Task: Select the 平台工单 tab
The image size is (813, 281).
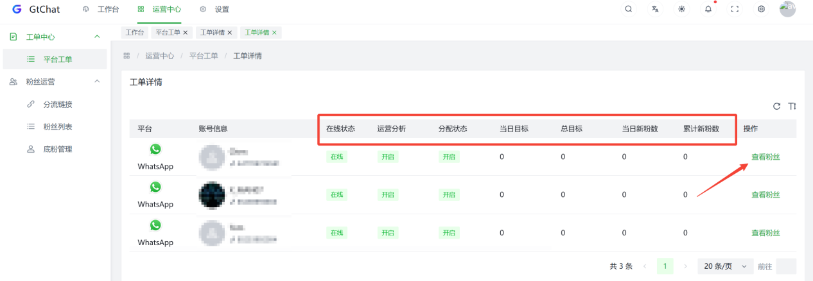Action: (x=168, y=32)
